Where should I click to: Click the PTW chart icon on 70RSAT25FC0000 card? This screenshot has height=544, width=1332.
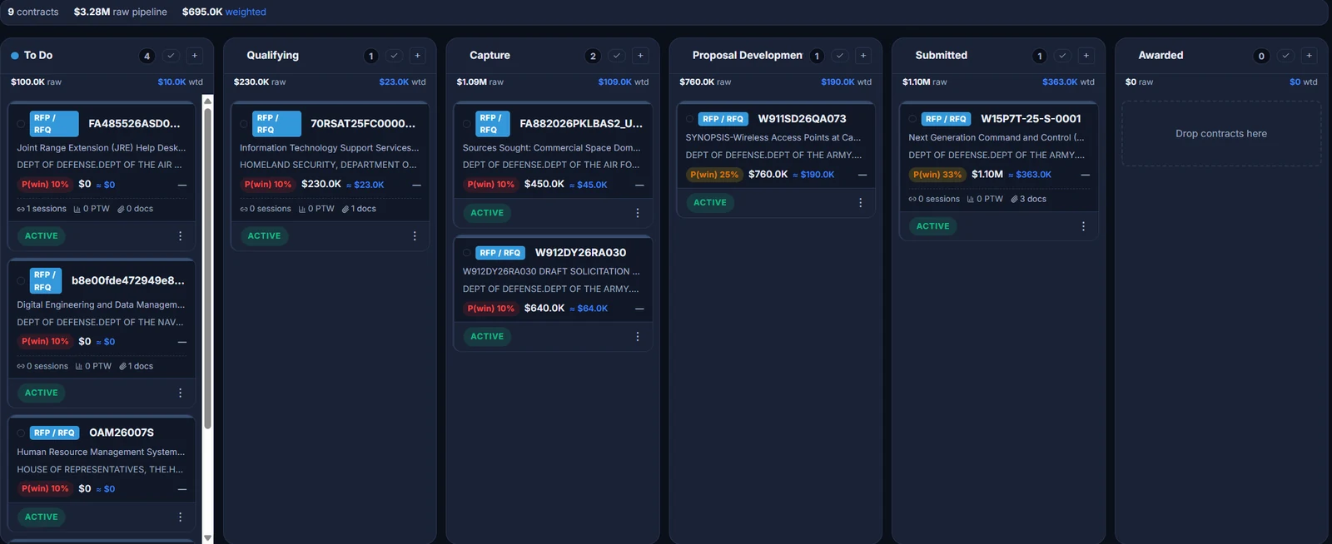coord(301,209)
